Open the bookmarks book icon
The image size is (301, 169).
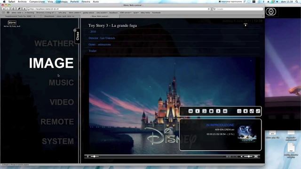(x=3, y=13)
